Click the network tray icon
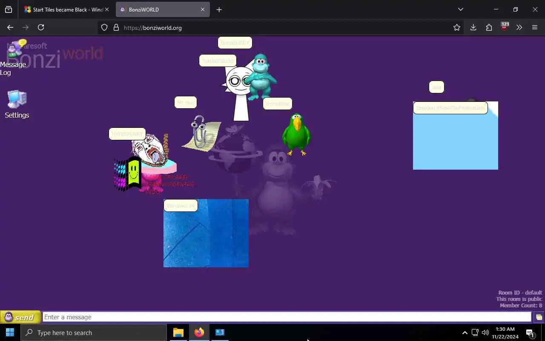The width and height of the screenshot is (545, 341). pos(475,332)
